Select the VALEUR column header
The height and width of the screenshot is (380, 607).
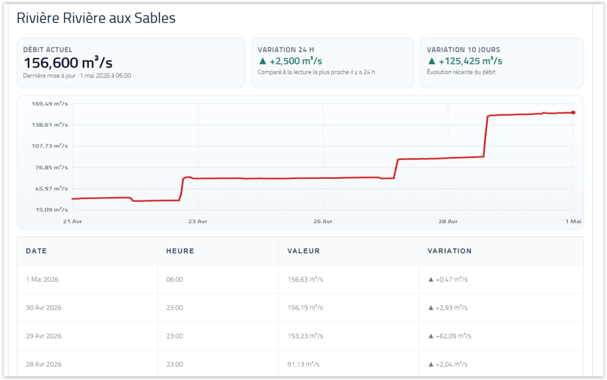(303, 251)
